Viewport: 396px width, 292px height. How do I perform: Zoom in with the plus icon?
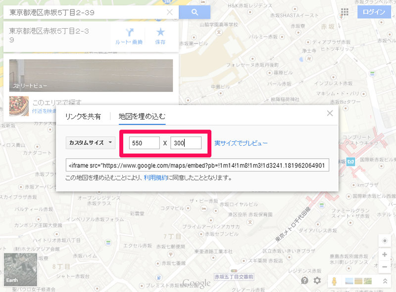click(385, 254)
